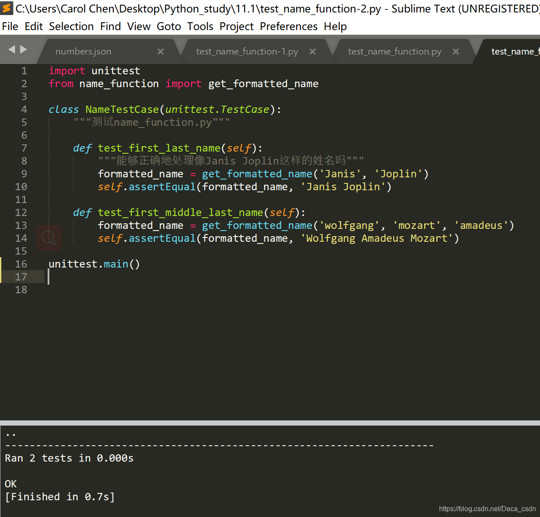This screenshot has height=517, width=540.
Task: Click line number 4 in the gutter
Action: pos(24,109)
